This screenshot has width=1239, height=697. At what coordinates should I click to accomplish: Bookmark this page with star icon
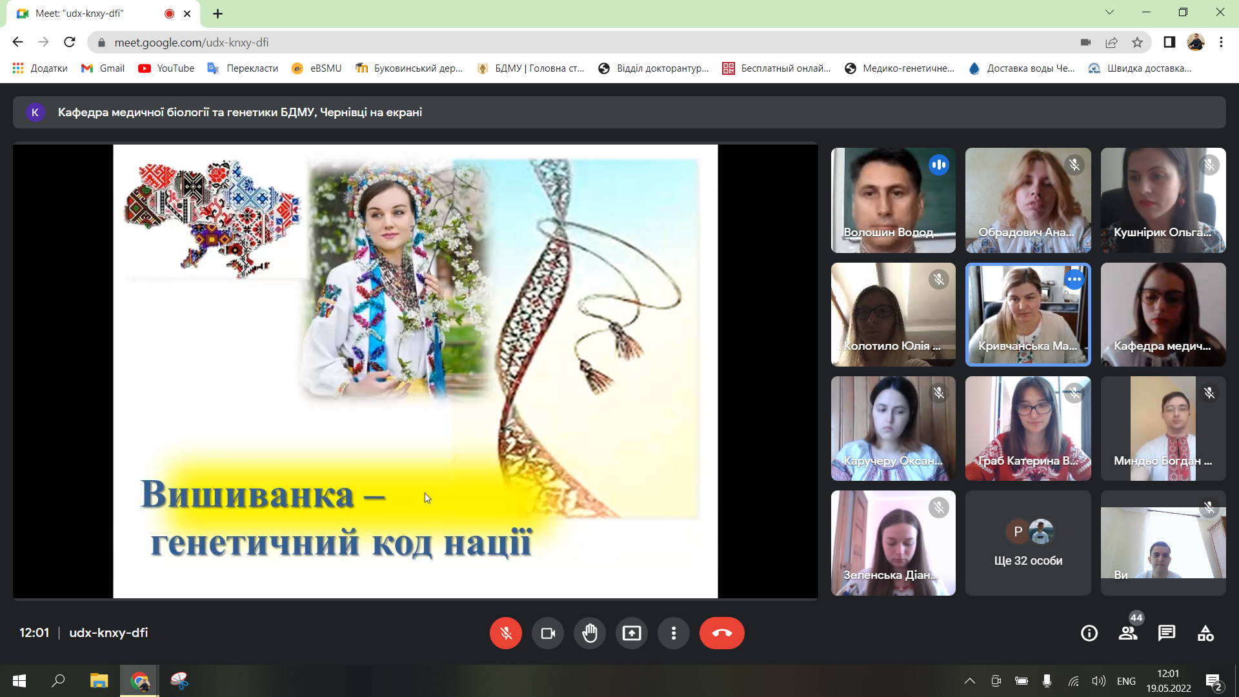tap(1137, 43)
